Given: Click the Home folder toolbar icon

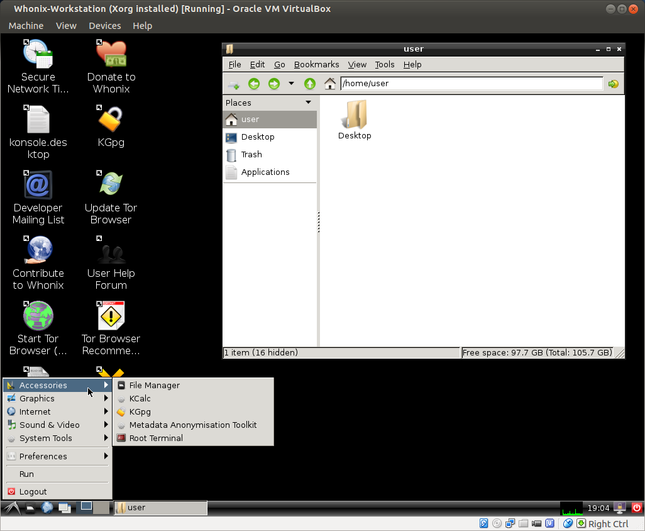Looking at the screenshot, I should 330,84.
